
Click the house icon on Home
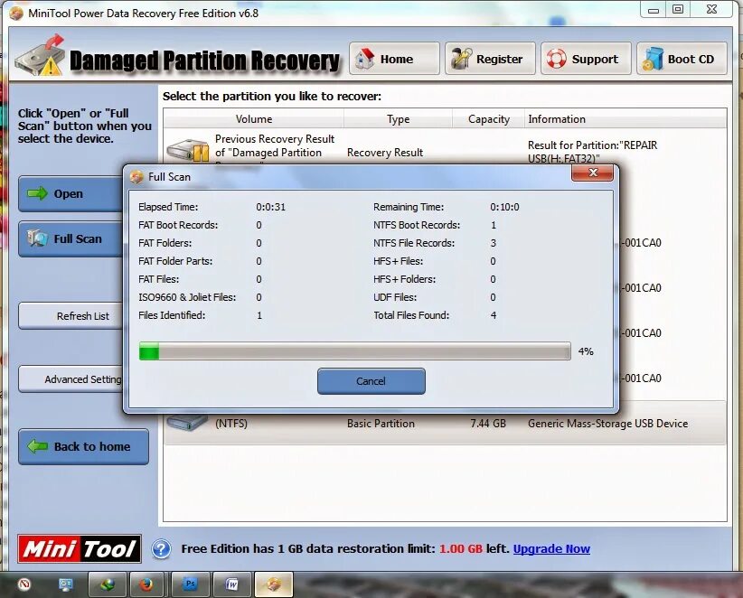pyautogui.click(x=365, y=59)
